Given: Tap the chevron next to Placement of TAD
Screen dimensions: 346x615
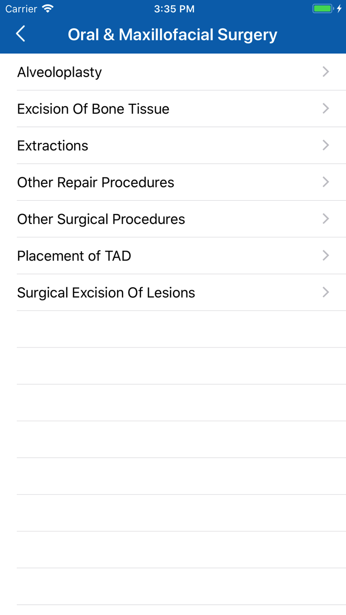Looking at the screenshot, I should (325, 256).
